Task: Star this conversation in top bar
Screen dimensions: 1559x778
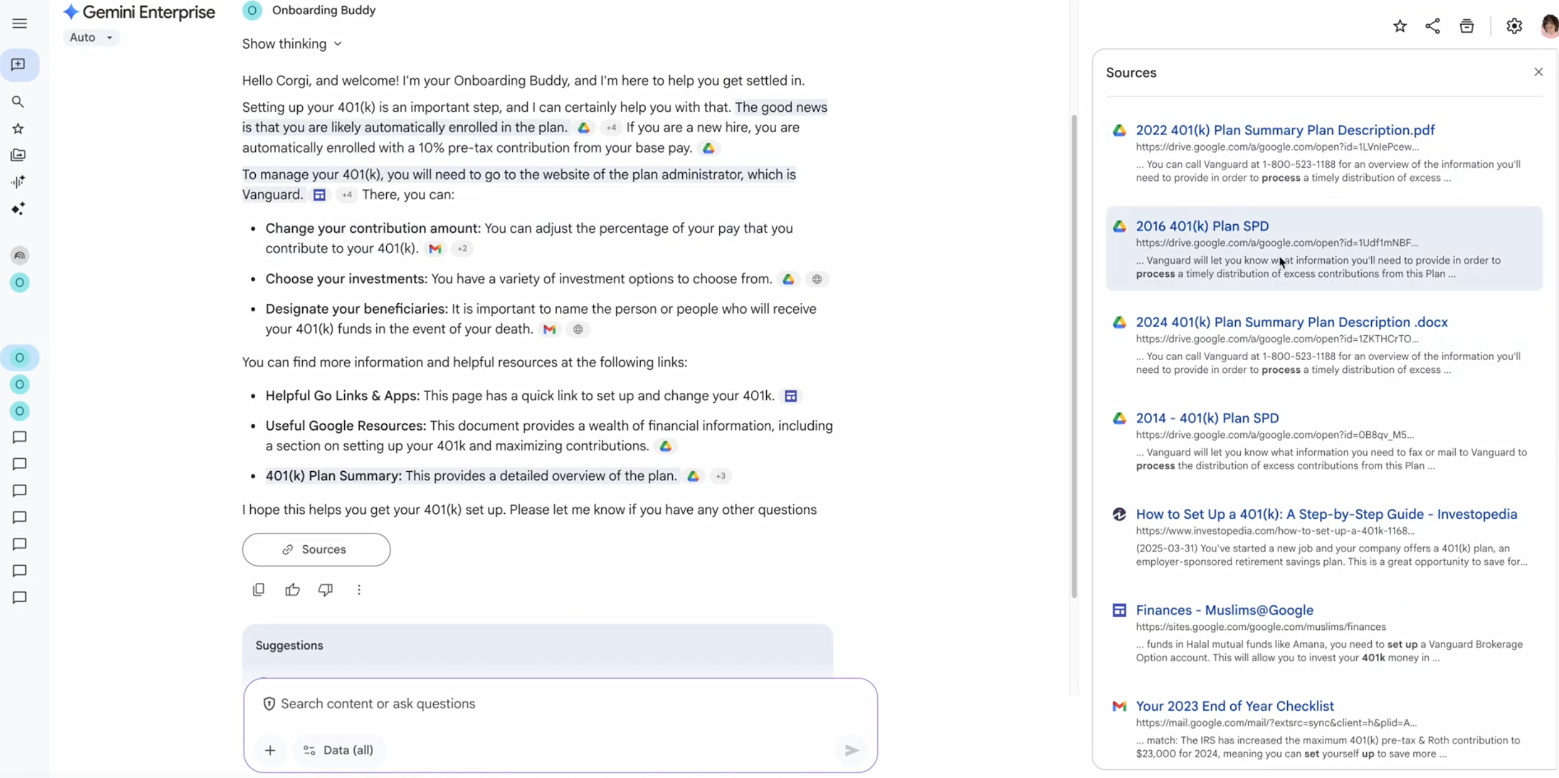Action: pyautogui.click(x=1400, y=26)
